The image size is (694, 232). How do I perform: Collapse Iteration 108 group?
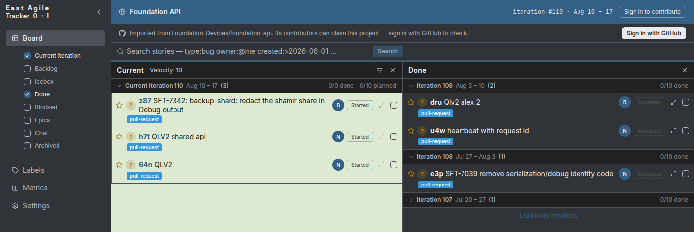(x=411, y=157)
